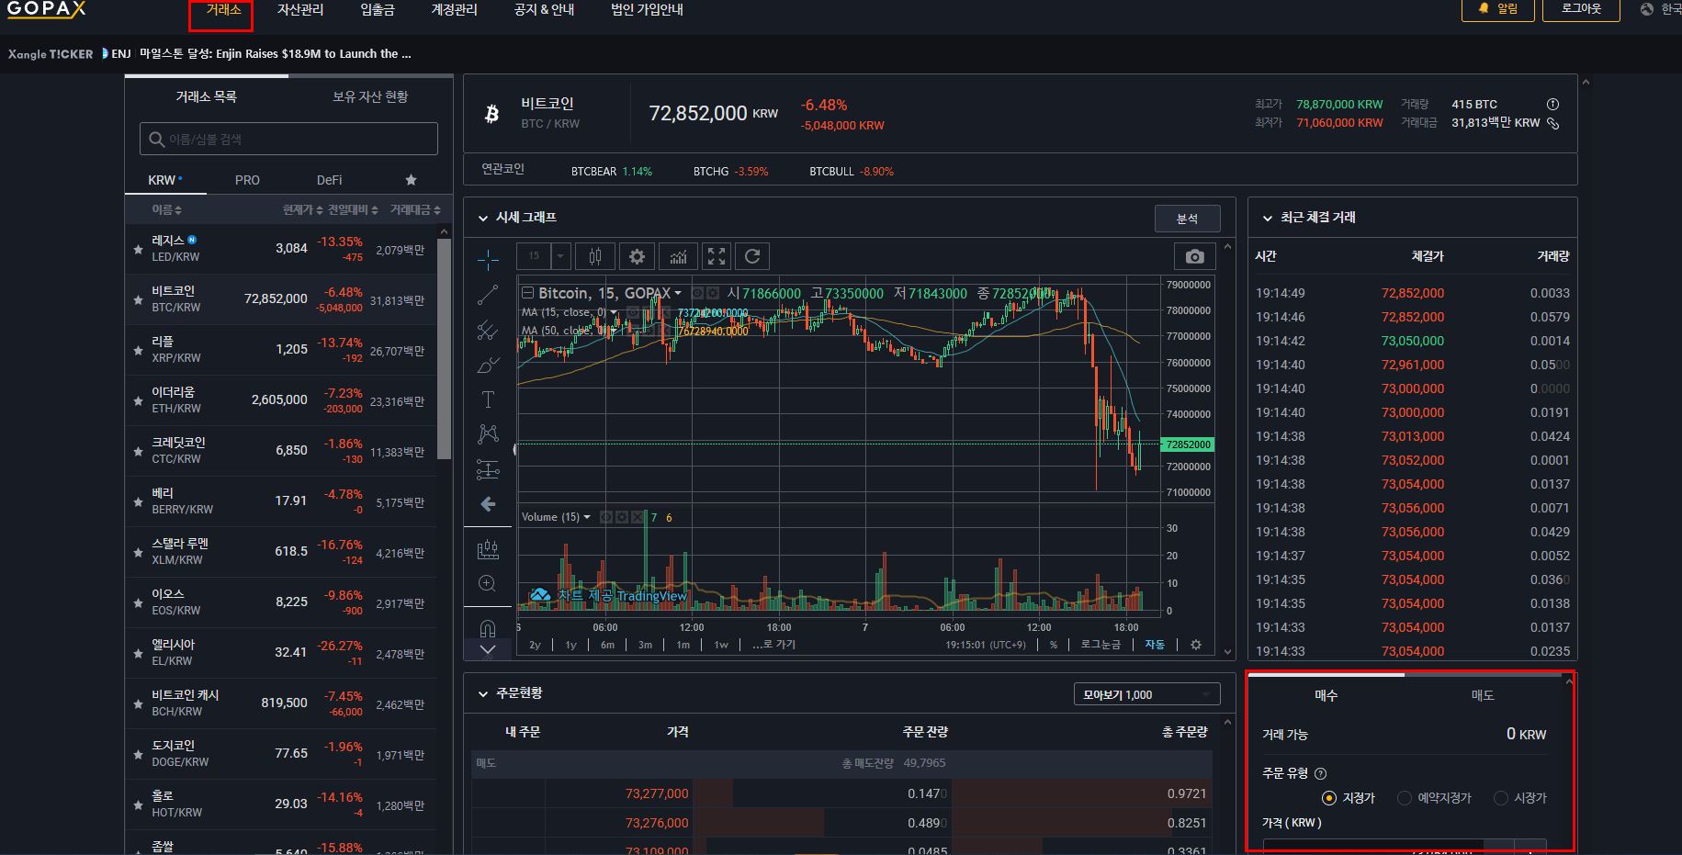This screenshot has height=855, width=1682.
Task: Toggle favorite star for 이더리움 ETH/KRW
Action: click(x=138, y=400)
